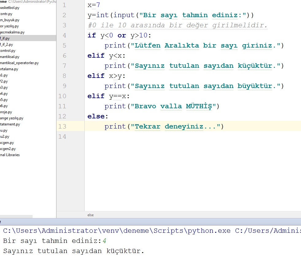Click the 'if y<0 or y>10:' statement
301x261 pixels.
click(x=119, y=35)
